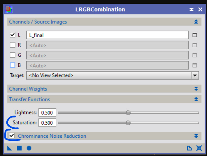Click the Lightness value input field

click(x=47, y=112)
